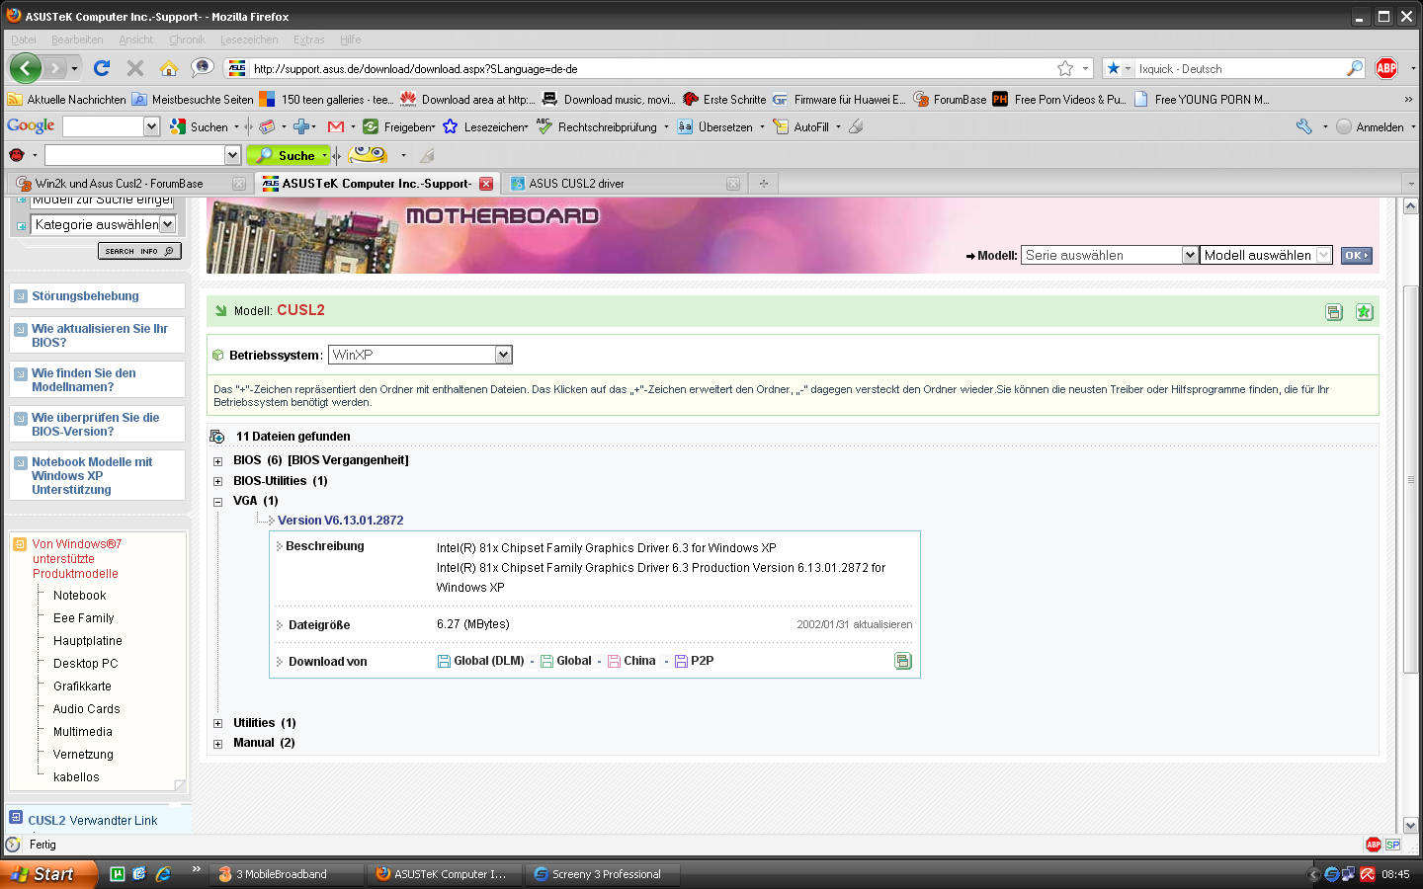Image resolution: width=1423 pixels, height=889 pixels.
Task: Open the Firefox home page icon
Action: click(x=169, y=68)
